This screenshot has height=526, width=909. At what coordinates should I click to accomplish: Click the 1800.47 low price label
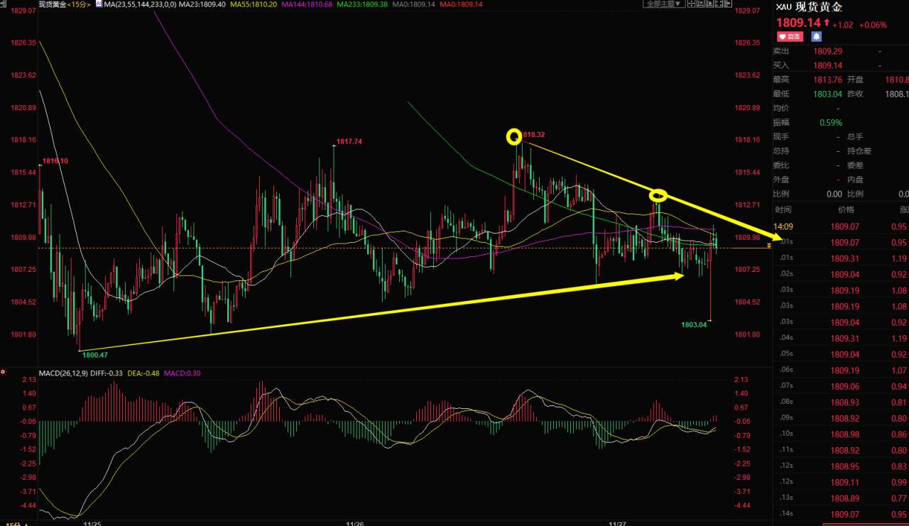click(x=94, y=354)
